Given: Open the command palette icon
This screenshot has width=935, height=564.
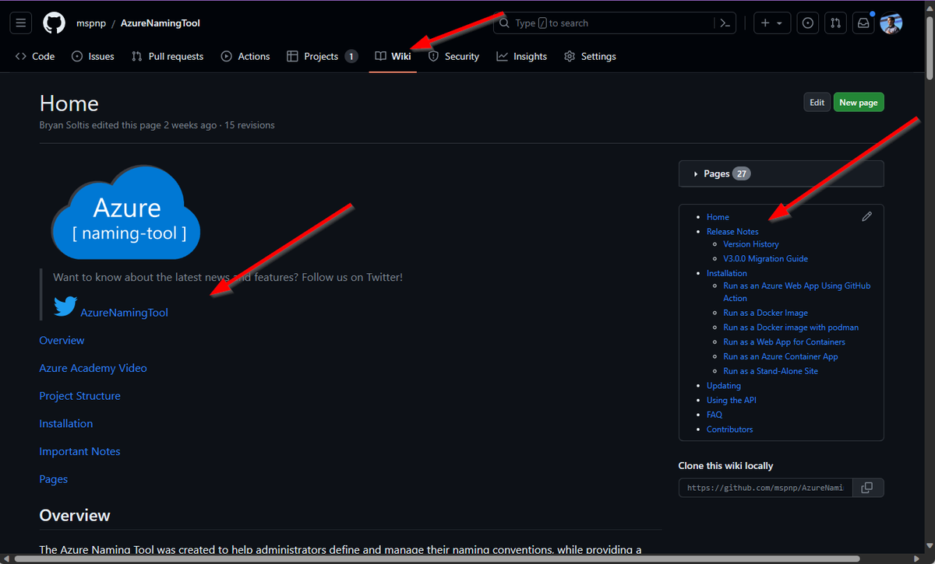Looking at the screenshot, I should [x=725, y=23].
